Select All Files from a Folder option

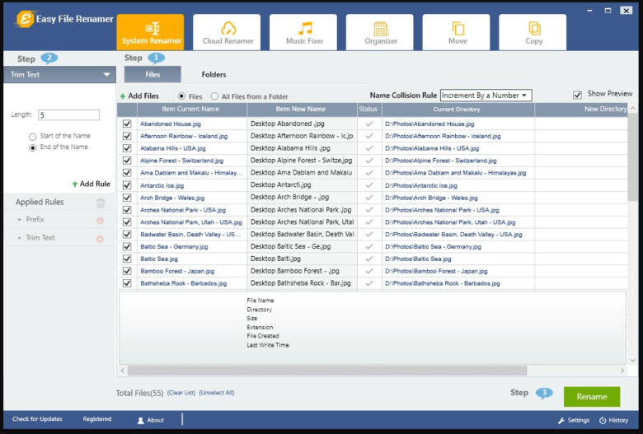point(214,96)
